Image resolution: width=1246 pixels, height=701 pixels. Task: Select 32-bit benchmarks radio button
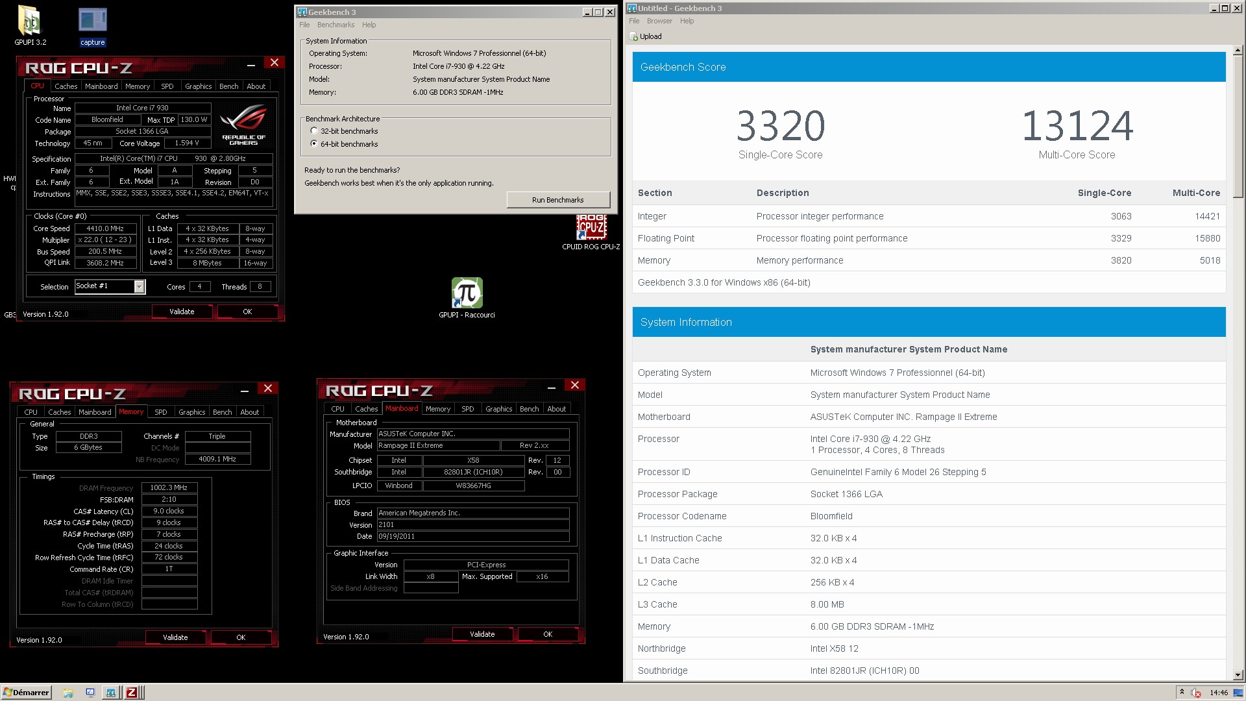(x=314, y=130)
